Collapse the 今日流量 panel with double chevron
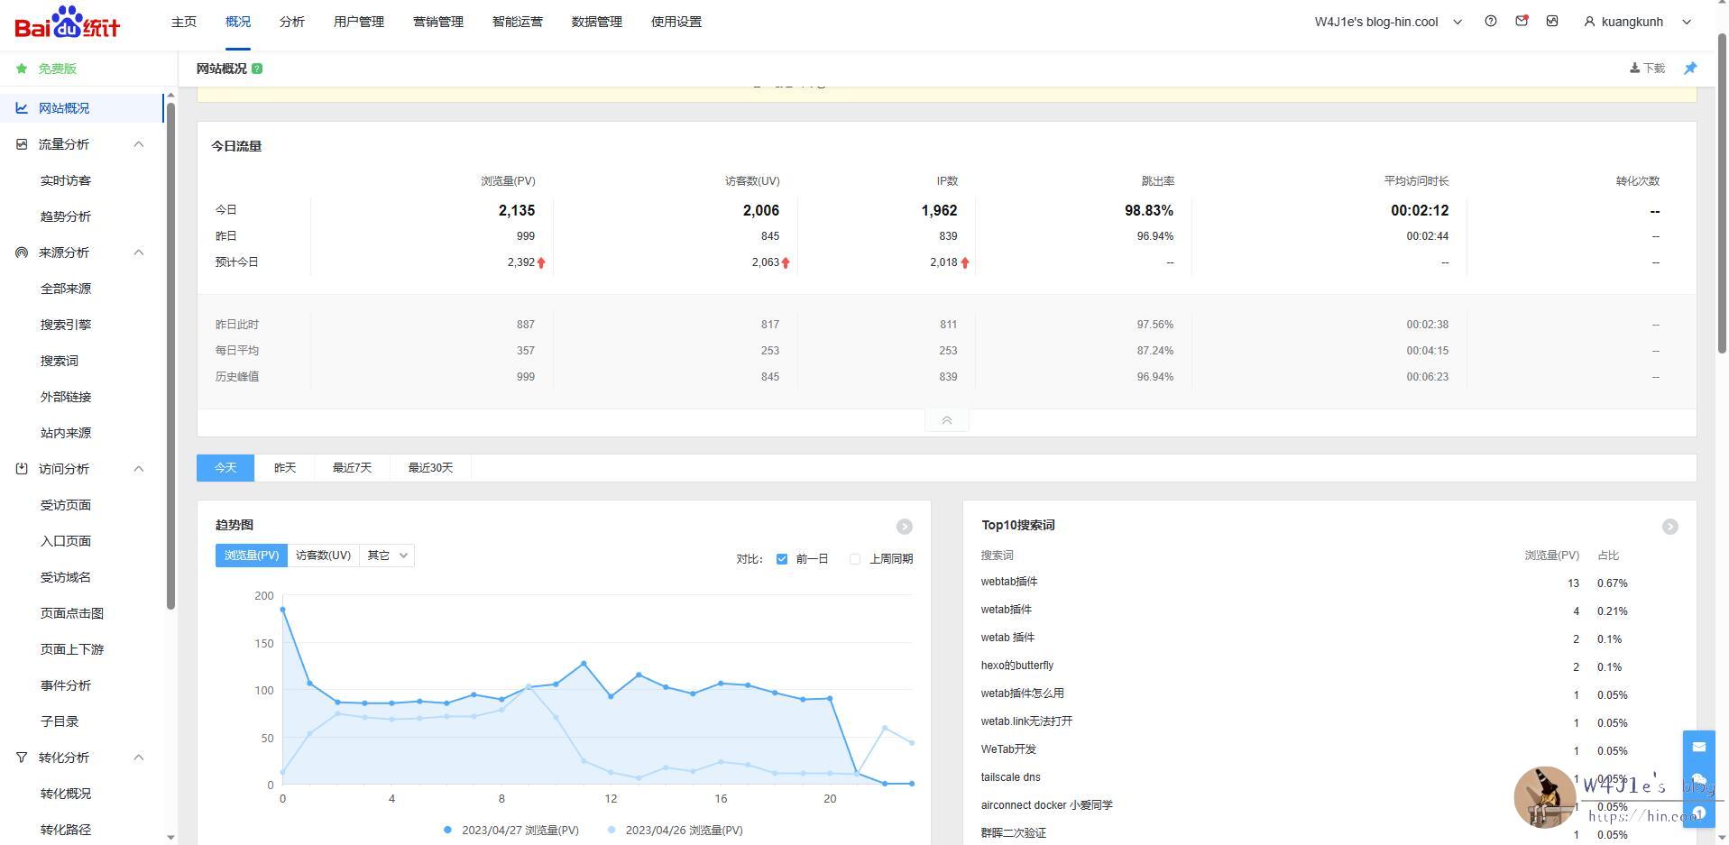 tap(946, 420)
